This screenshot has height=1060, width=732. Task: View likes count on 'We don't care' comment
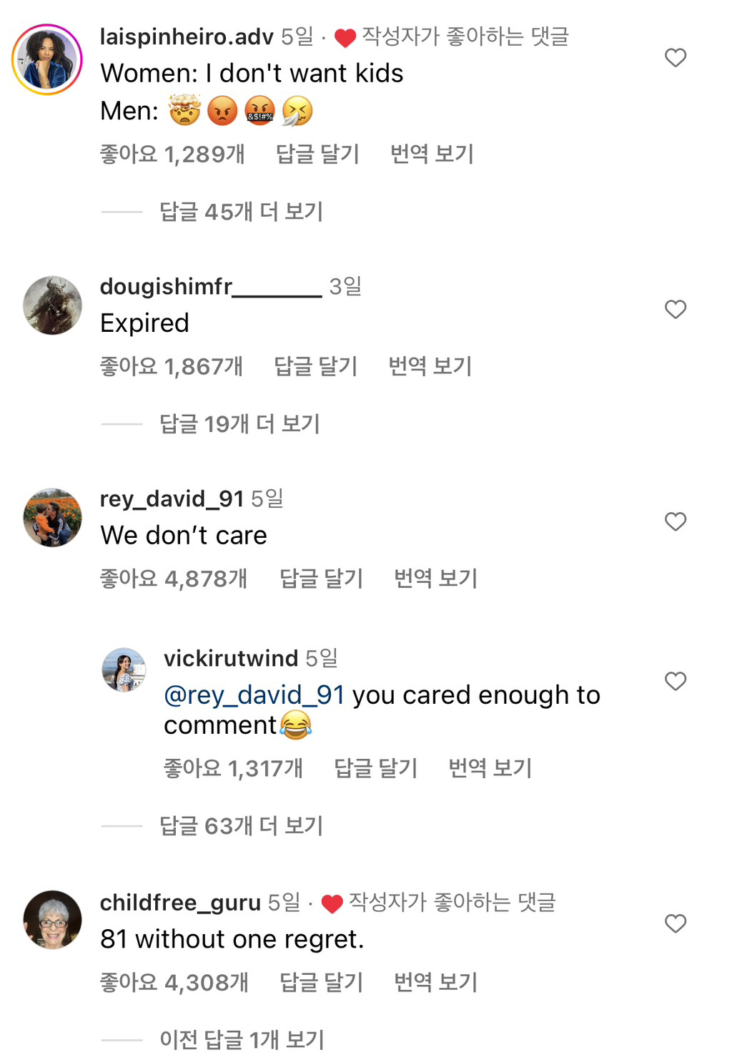pos(173,579)
